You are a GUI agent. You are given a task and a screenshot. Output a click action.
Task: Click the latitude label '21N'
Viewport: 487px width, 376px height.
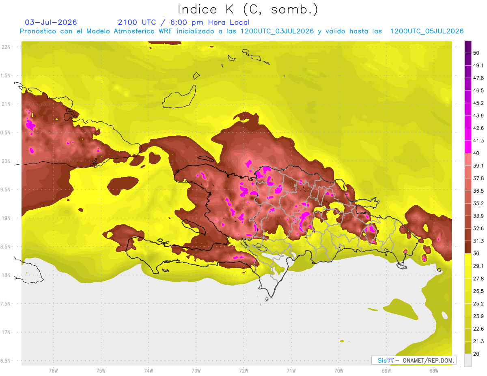pos(7,104)
